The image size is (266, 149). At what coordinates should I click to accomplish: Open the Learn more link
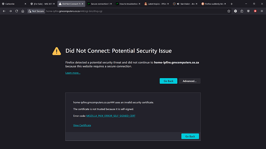tap(73, 73)
